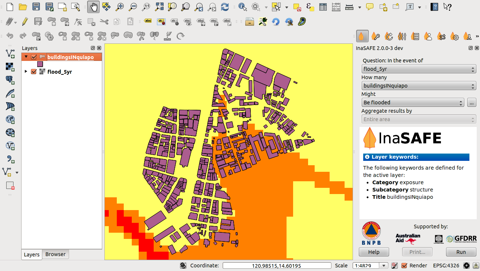Click the EPSG:4326 status label
This screenshot has width=480, height=271.
click(x=447, y=266)
